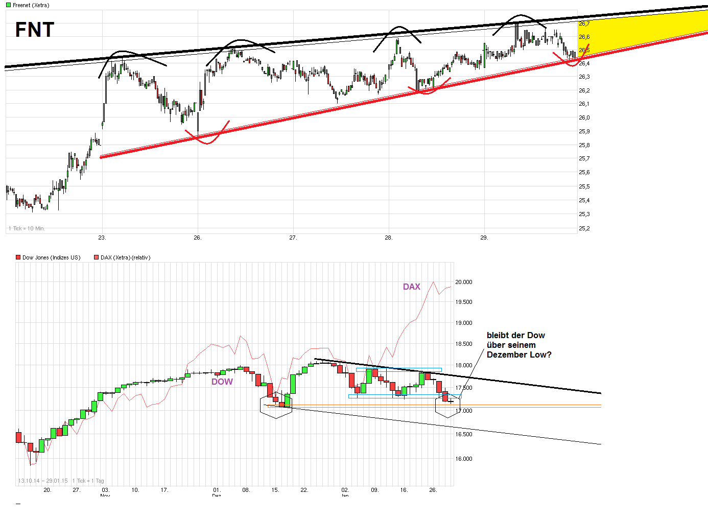Click the '01.' date label on Dow chart
The width and height of the screenshot is (708, 520).
point(217,490)
